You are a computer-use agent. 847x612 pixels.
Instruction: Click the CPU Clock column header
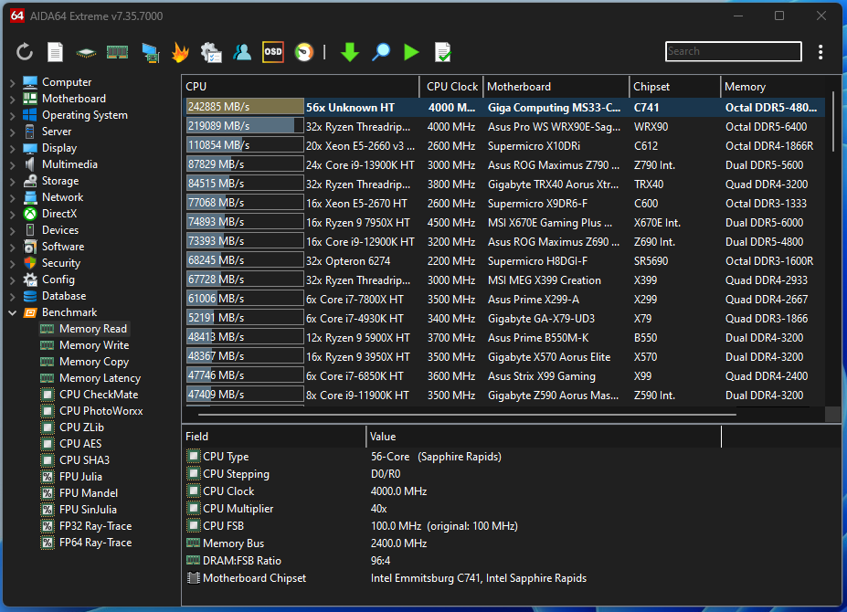point(451,86)
